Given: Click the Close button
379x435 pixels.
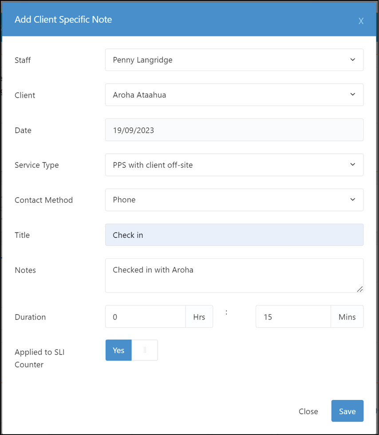Looking at the screenshot, I should click(308, 411).
